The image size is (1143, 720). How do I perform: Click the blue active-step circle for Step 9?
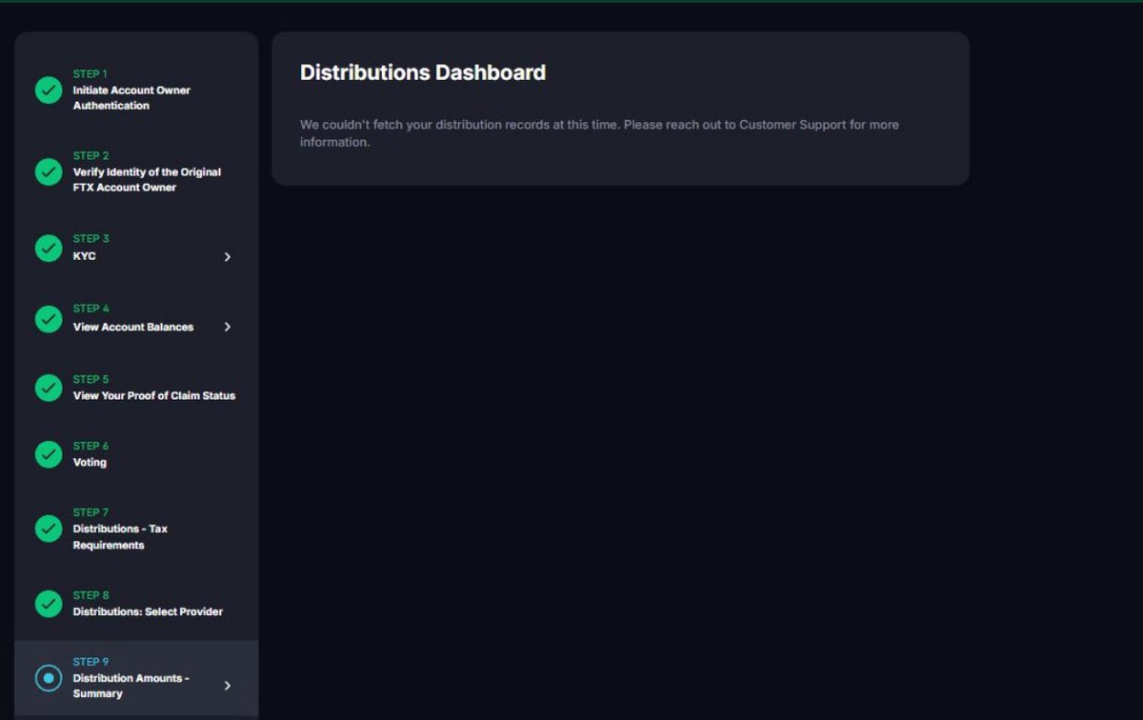pos(49,678)
